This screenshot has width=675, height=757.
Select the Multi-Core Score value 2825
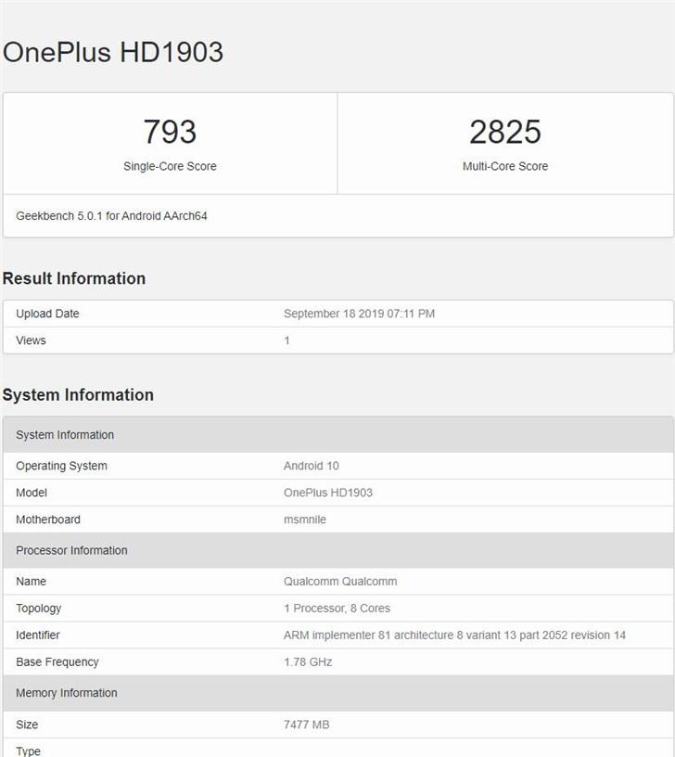(506, 132)
